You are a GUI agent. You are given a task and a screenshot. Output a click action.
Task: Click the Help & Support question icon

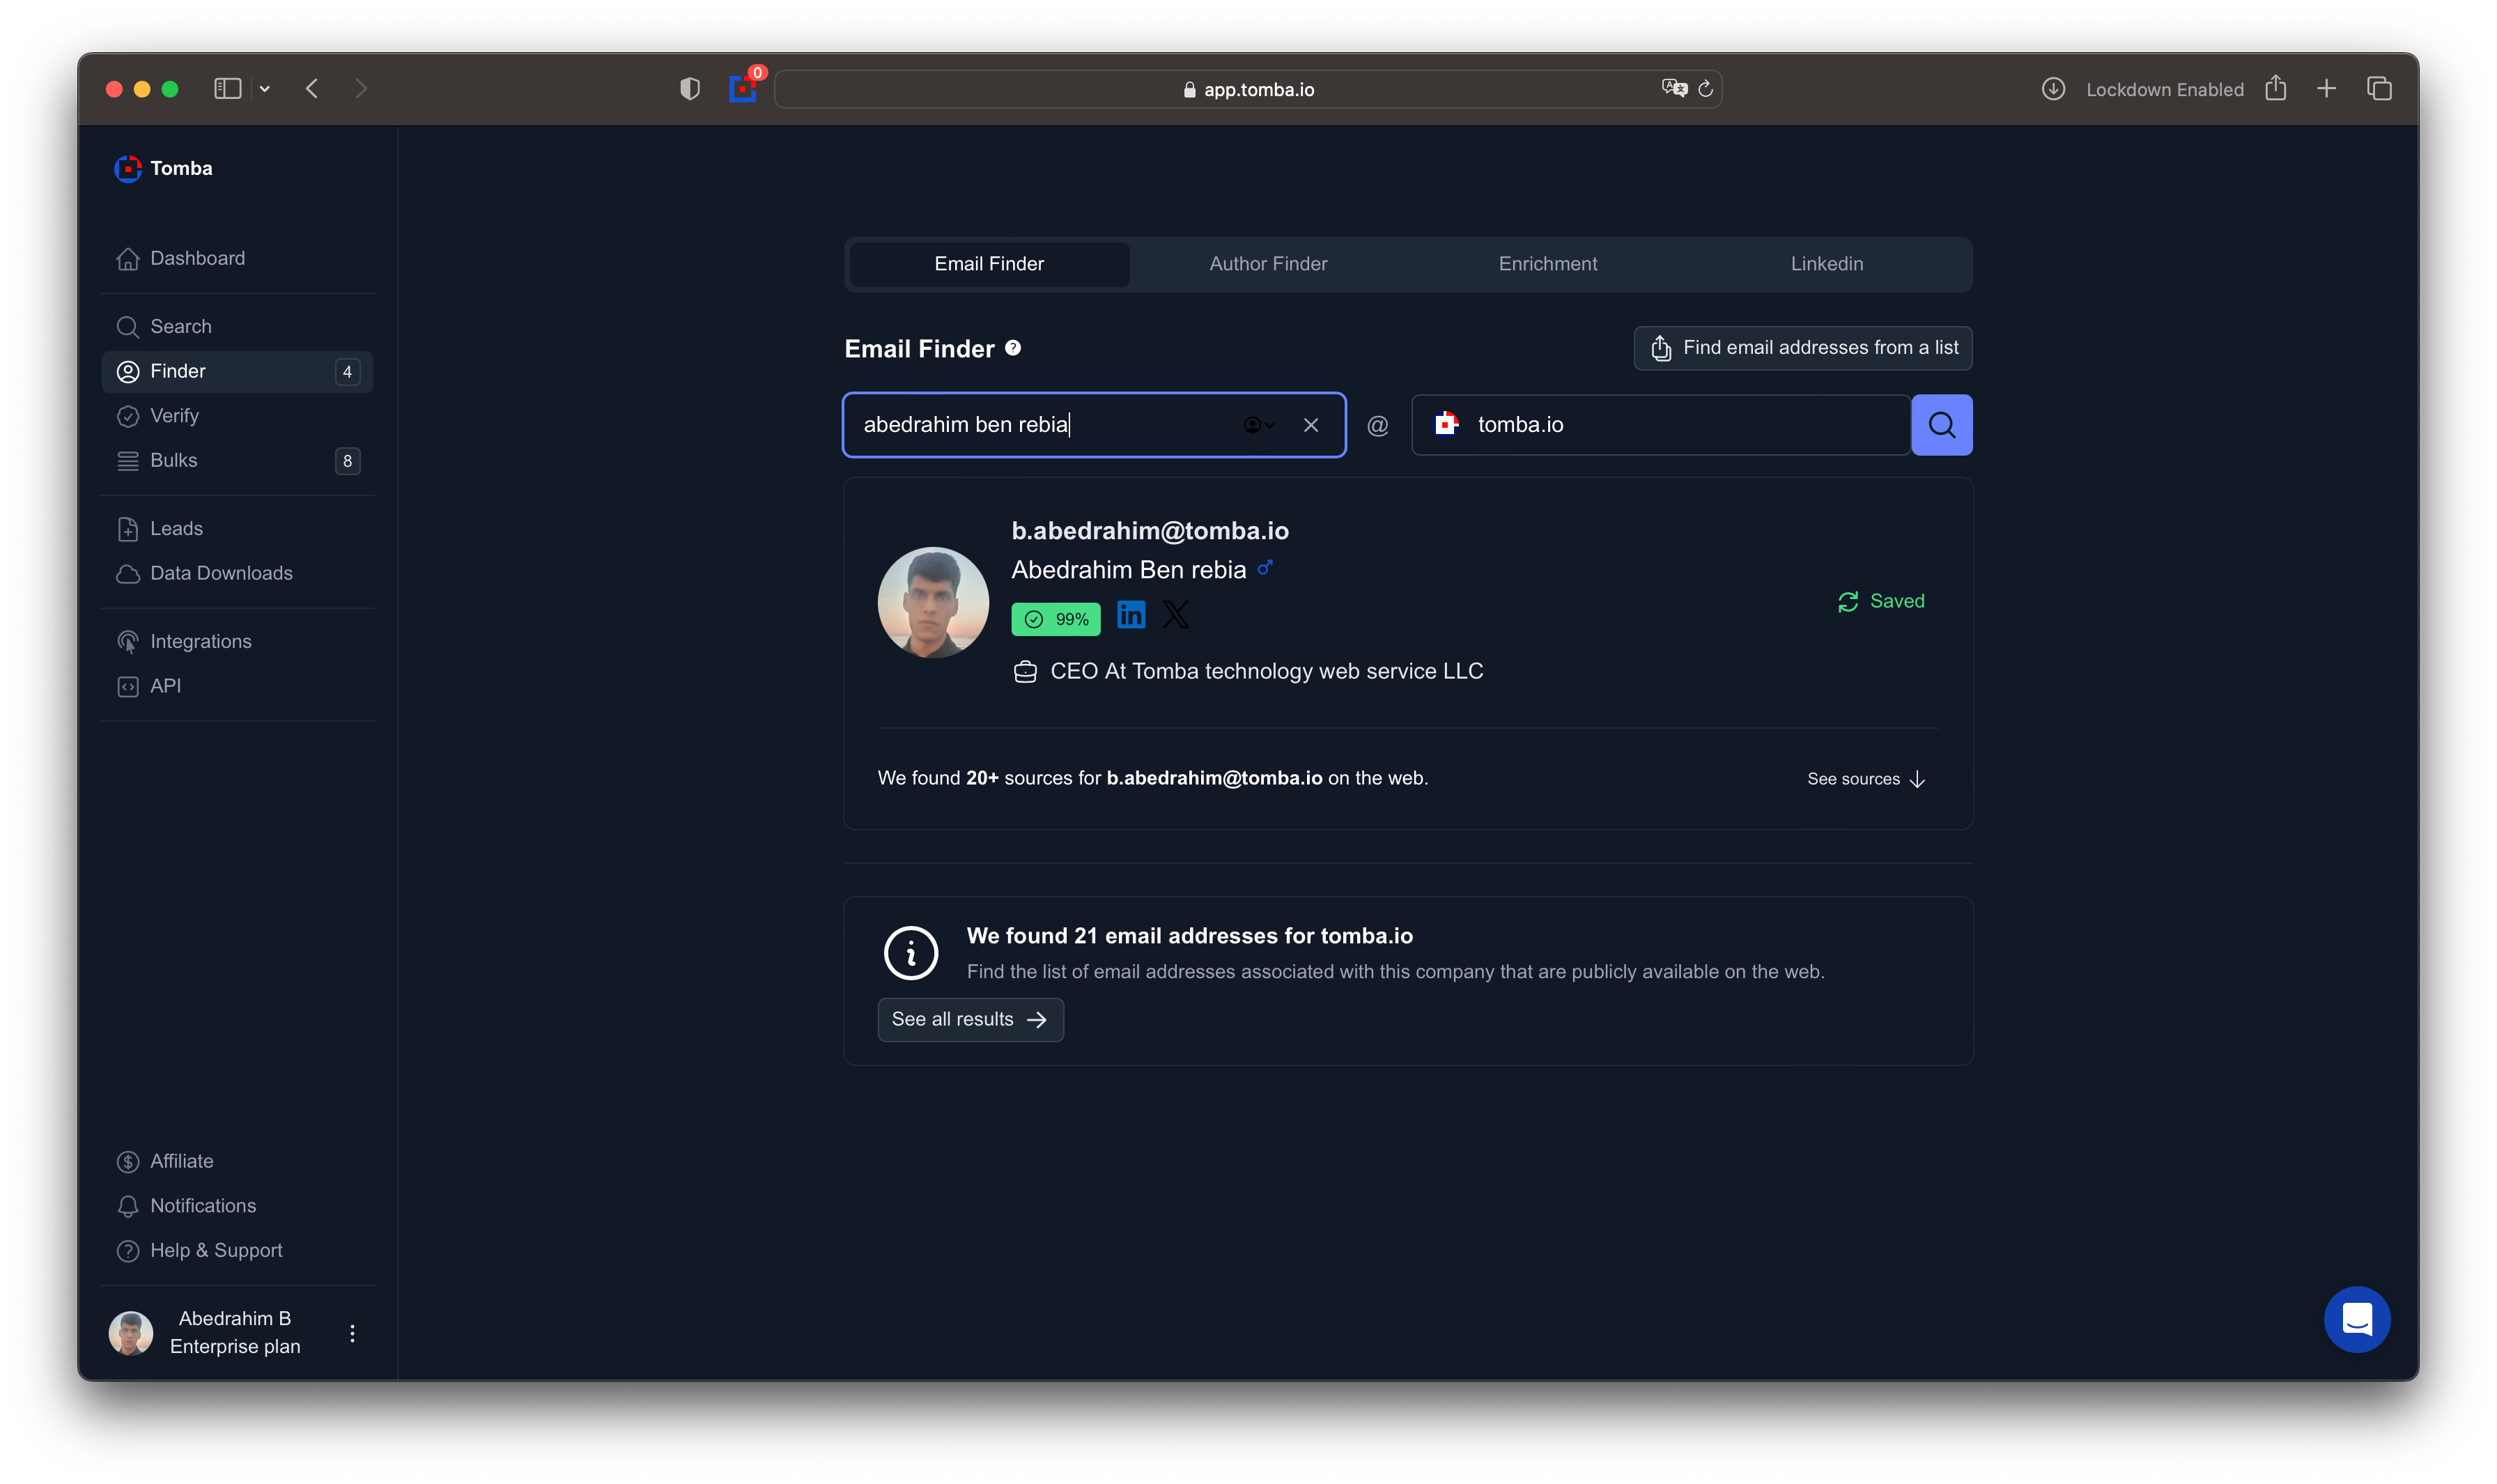point(128,1250)
